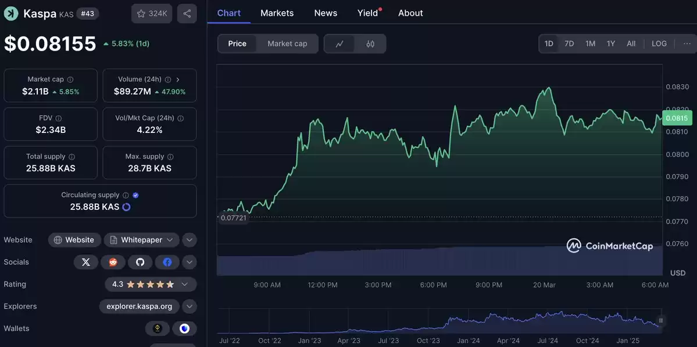Click the 0.07721 opening price label

click(x=234, y=218)
